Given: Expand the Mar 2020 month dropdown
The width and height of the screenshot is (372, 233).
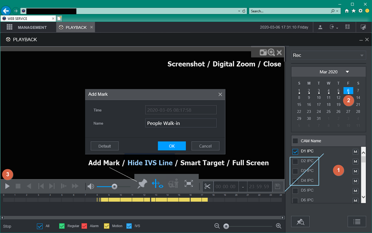Looking at the screenshot, I should click(x=347, y=72).
